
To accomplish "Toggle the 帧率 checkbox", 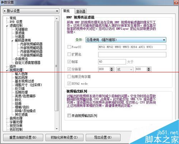I will click(69, 62).
